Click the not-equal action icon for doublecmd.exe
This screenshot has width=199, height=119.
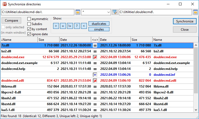coord(95,57)
